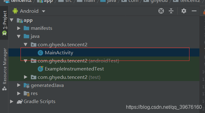The height and width of the screenshot is (113, 205).
Task: Select the ExampleInstrumentedTest class
Action: tap(74, 69)
